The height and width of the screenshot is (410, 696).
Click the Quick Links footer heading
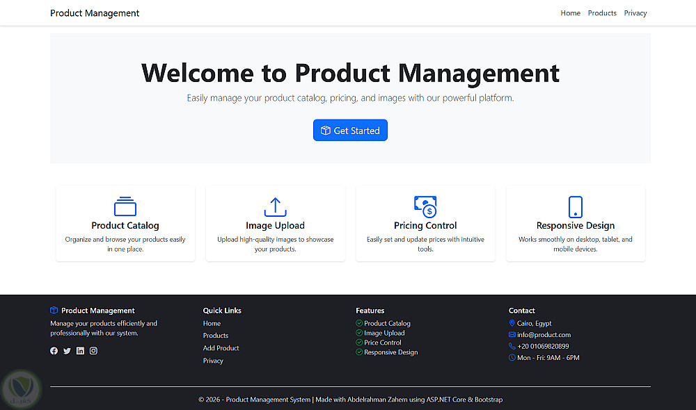pos(222,310)
